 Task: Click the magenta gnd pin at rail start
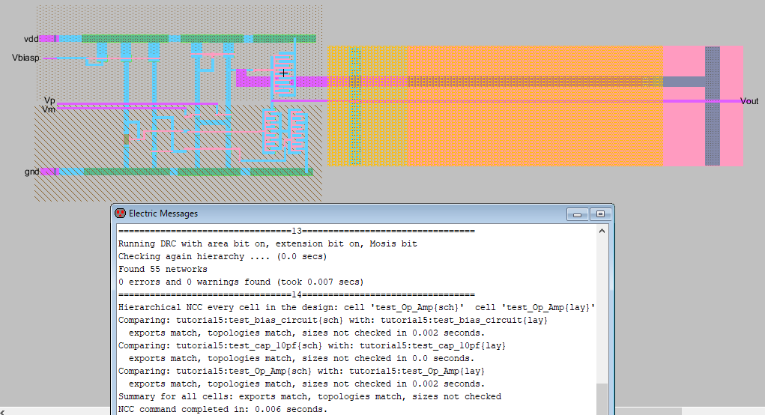[49, 172]
